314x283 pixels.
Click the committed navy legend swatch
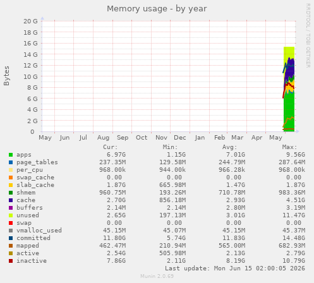click(x=11, y=238)
